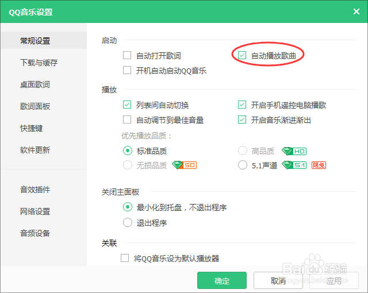Open 常规设置 settings tab
Screen dimensions: 368x293
point(44,41)
